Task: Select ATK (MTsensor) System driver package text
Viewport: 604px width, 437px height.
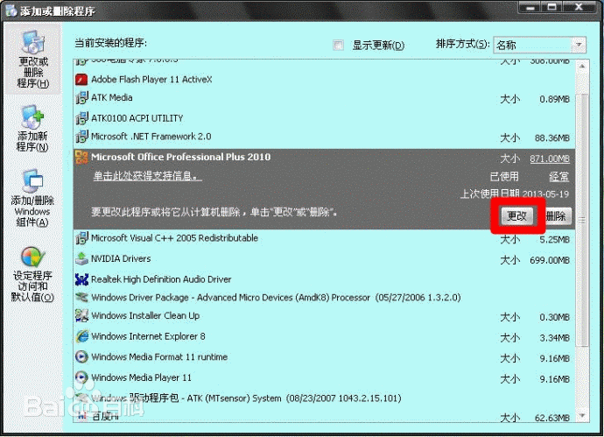Action: coord(246,398)
